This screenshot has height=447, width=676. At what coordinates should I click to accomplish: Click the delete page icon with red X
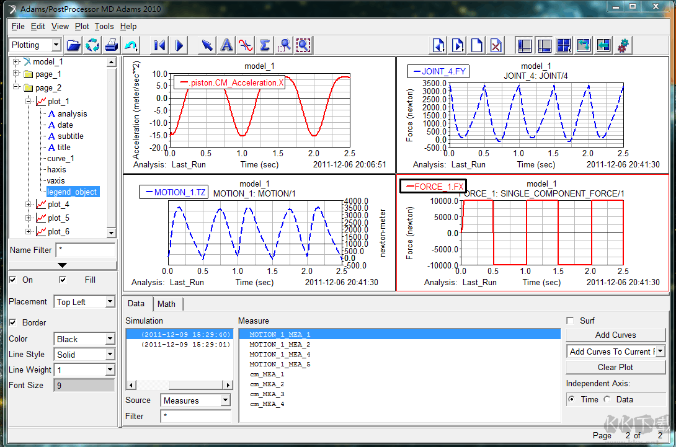[496, 45]
